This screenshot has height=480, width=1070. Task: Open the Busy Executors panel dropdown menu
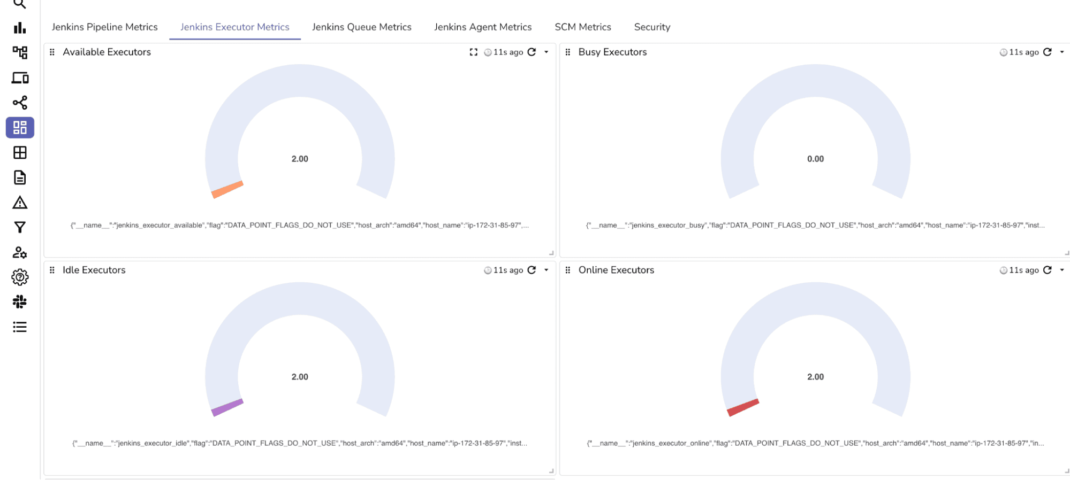(1062, 52)
